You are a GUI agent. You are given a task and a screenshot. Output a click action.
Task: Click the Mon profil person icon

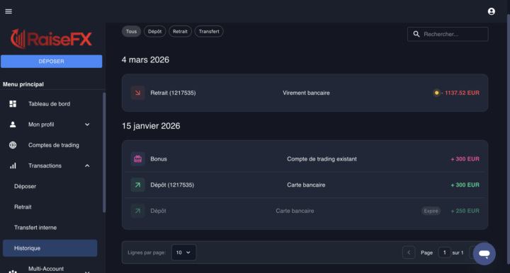[x=13, y=124]
